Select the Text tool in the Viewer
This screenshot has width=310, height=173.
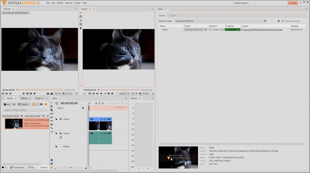81,20
